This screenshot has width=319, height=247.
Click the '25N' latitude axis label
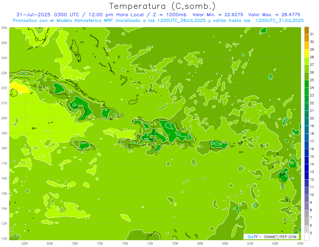point(4,43)
